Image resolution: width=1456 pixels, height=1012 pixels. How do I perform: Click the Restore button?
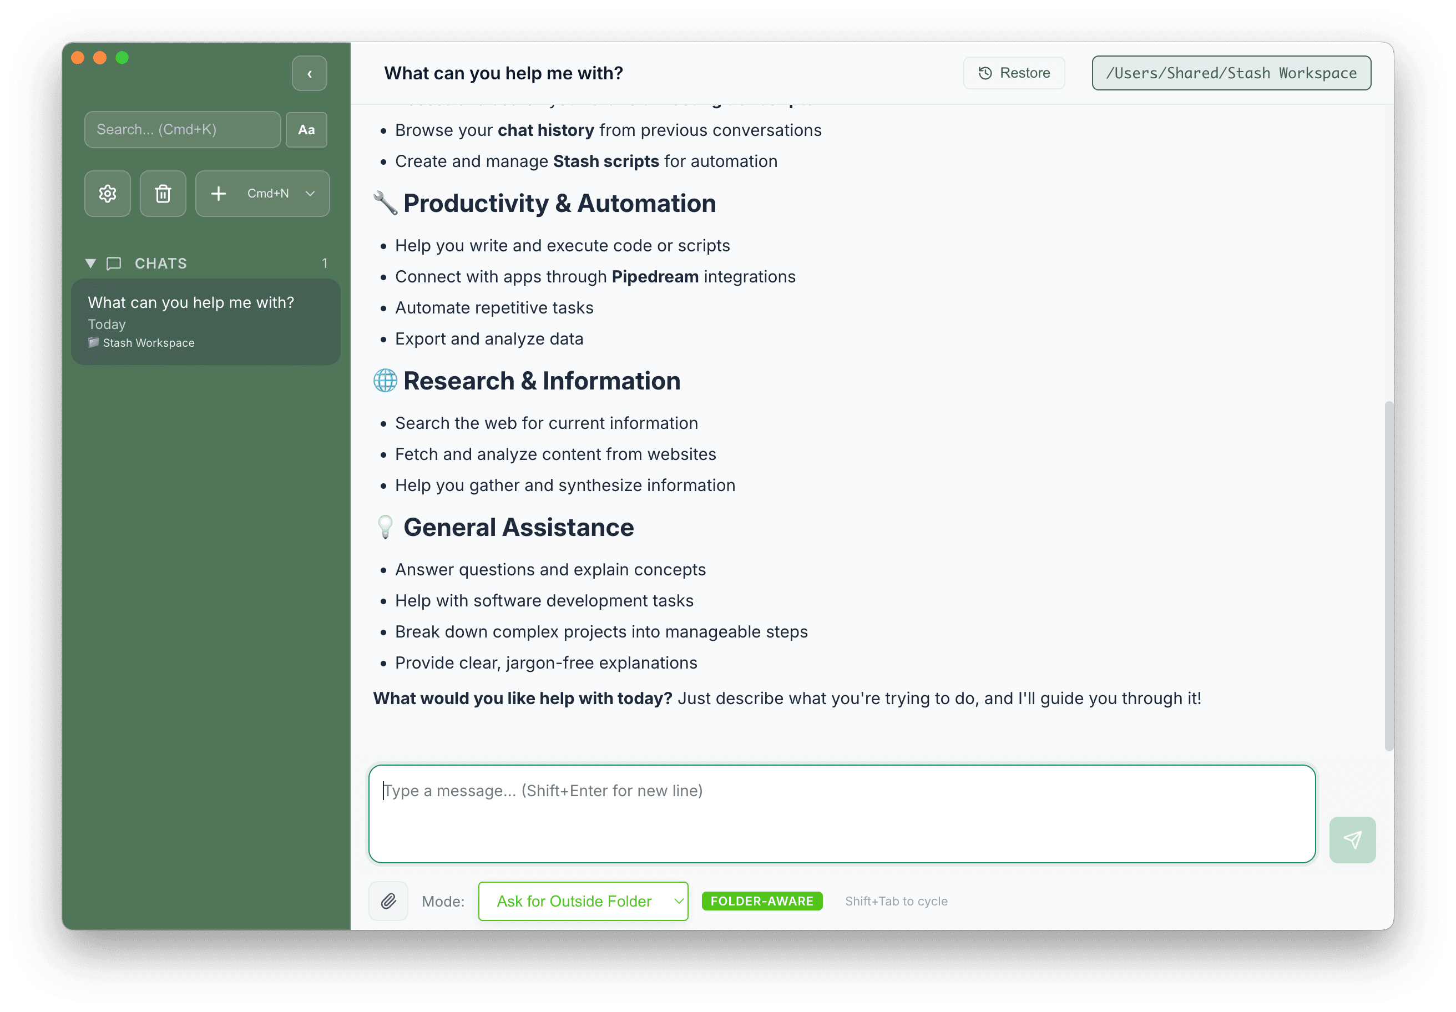click(x=1013, y=73)
